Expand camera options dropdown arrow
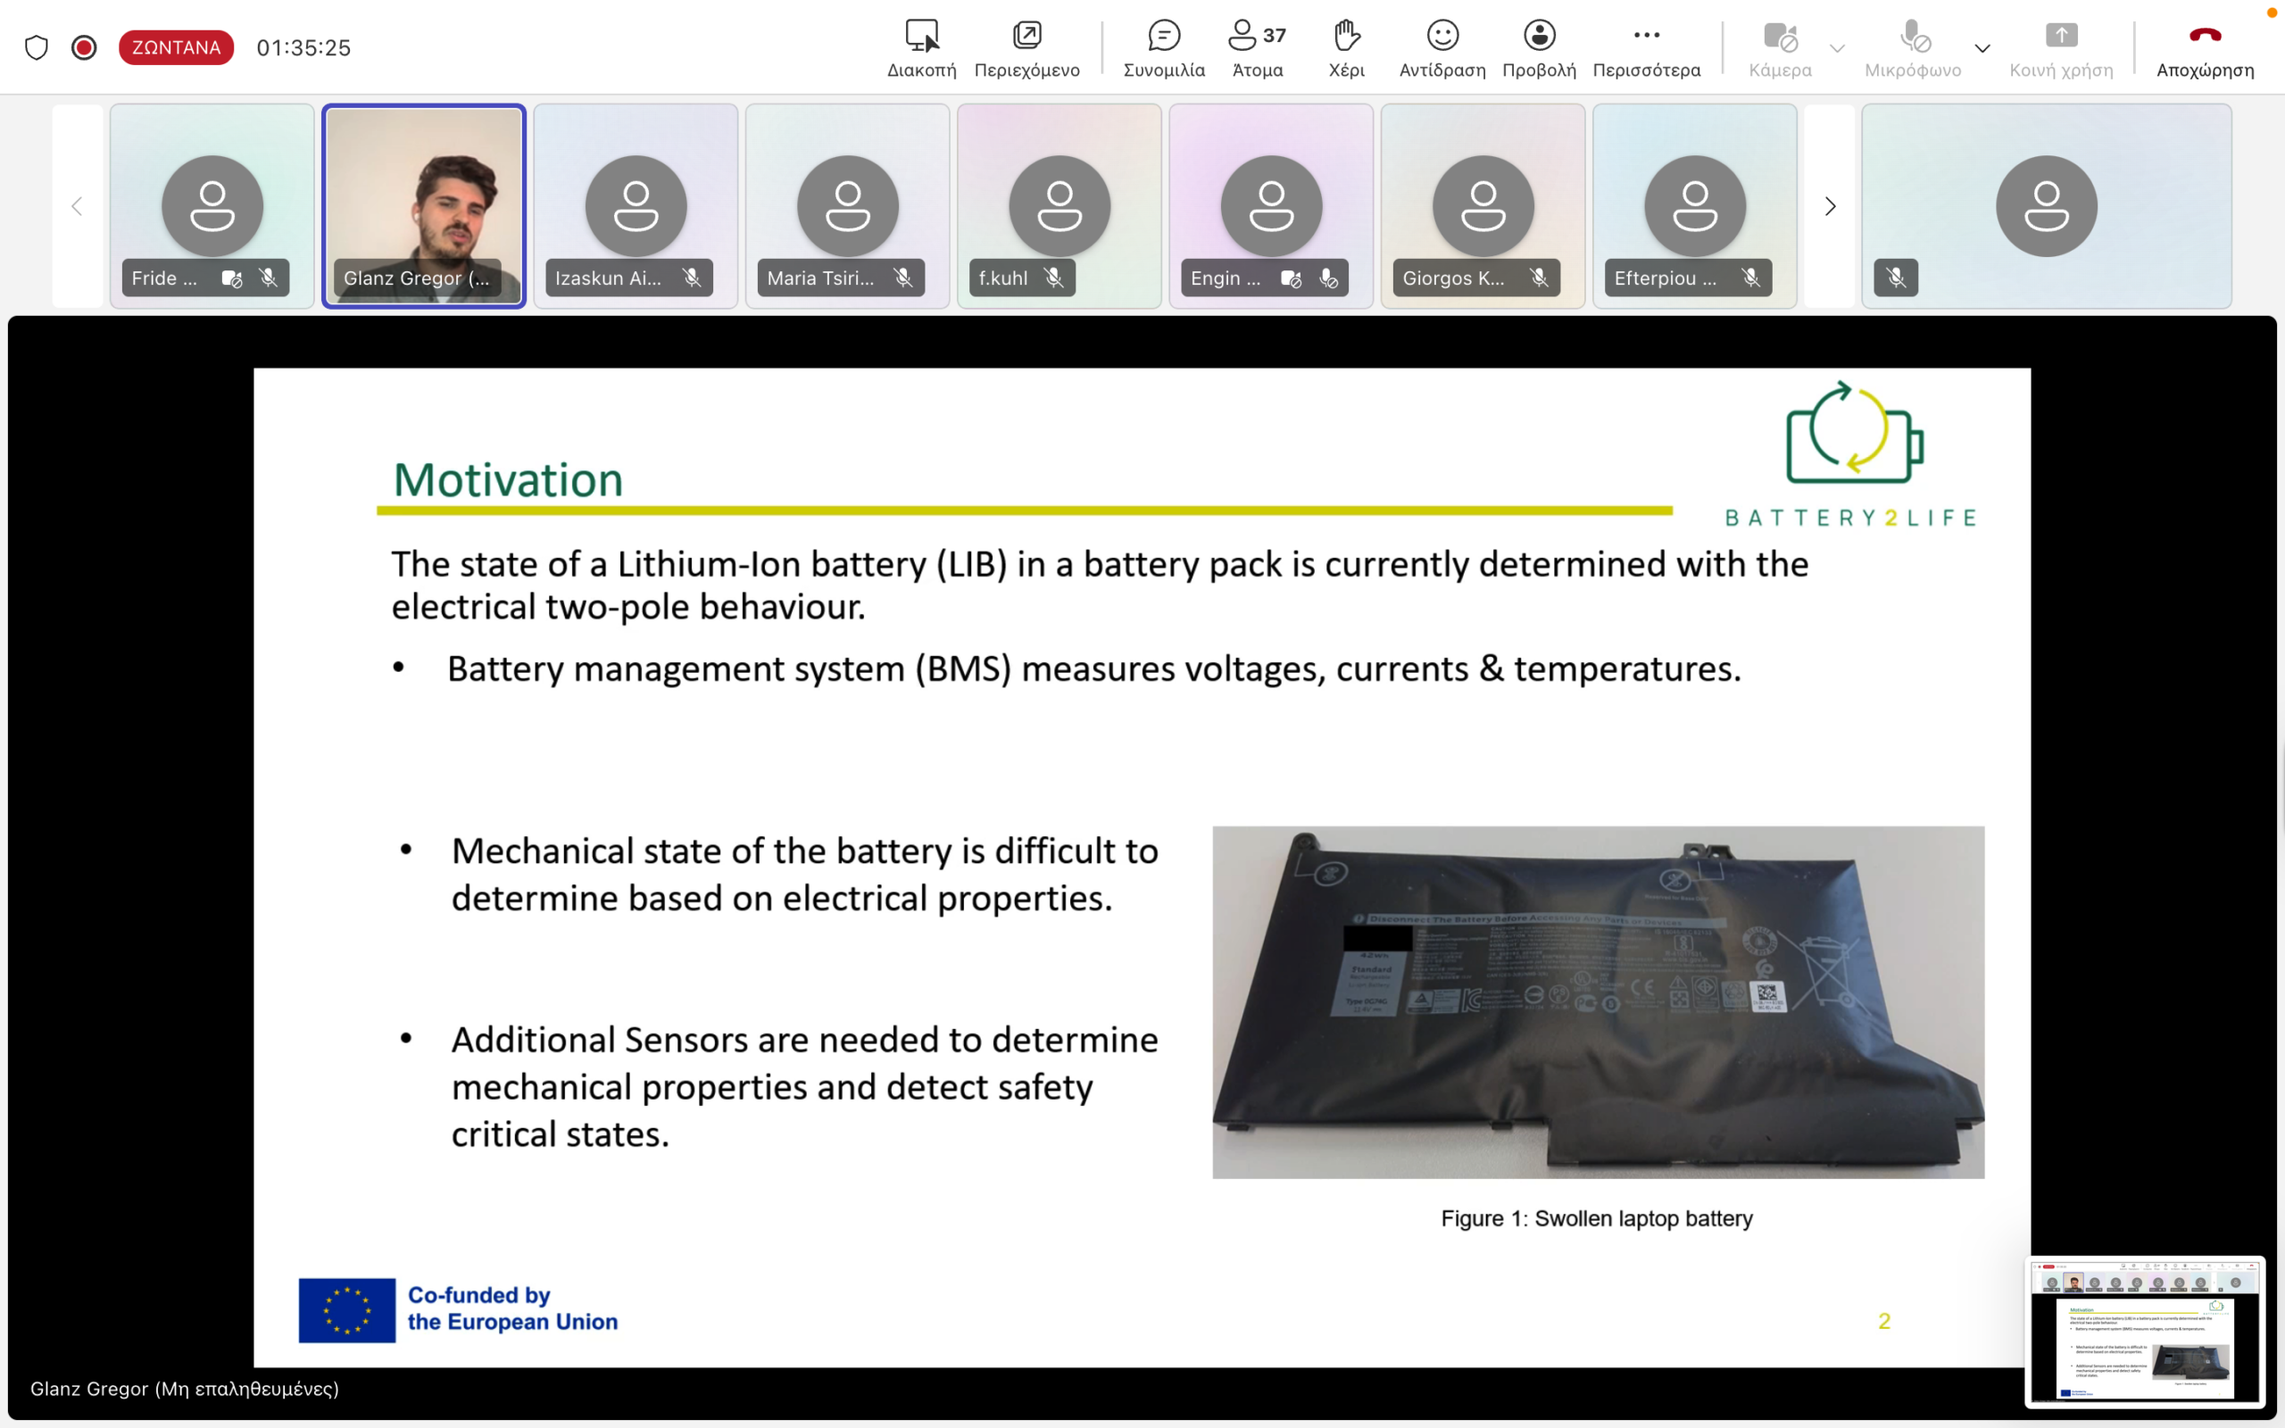 (1838, 47)
